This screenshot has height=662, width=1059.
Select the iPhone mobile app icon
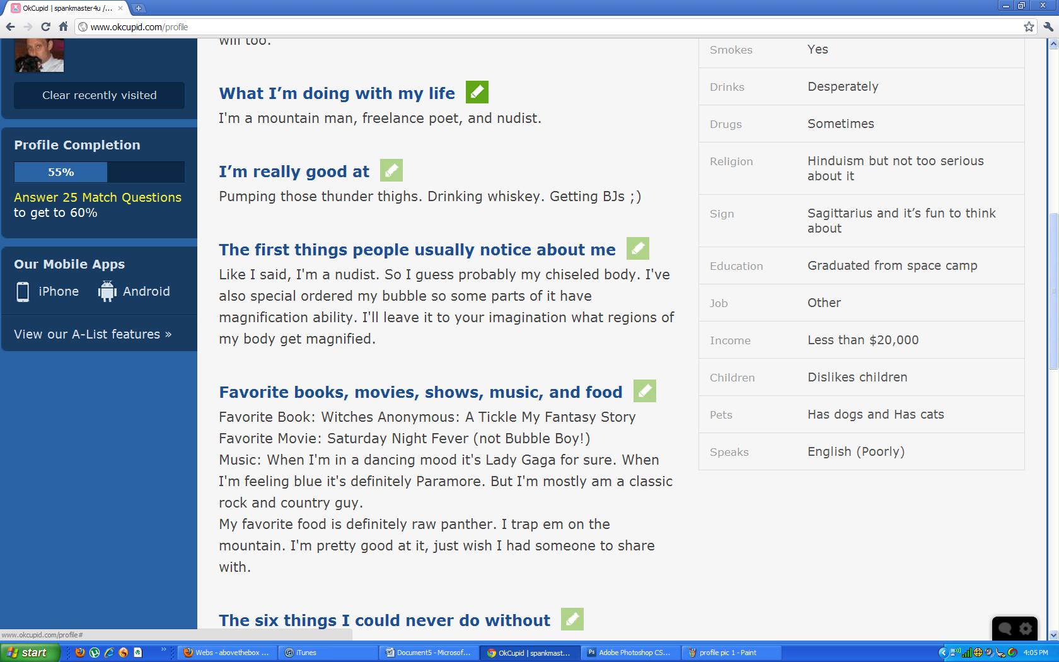click(23, 291)
